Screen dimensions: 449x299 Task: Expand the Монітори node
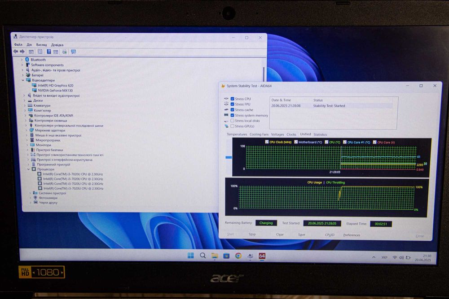click(x=27, y=145)
